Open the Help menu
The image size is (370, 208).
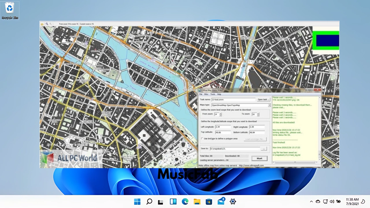click(219, 94)
